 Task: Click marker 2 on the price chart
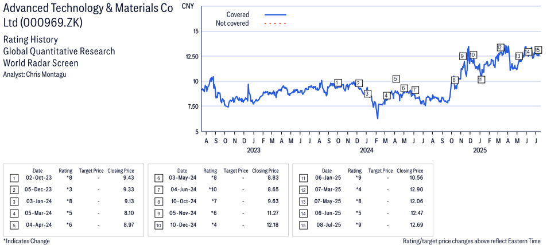coord(359,82)
